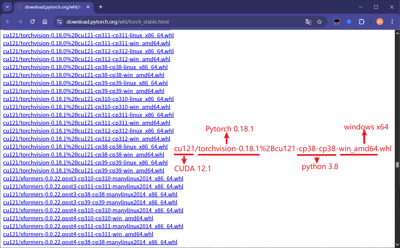Download torchvision-0.18.1 cu121 cp39 linux_x86_64 wheel
This screenshot has height=248, width=400.
[85, 163]
